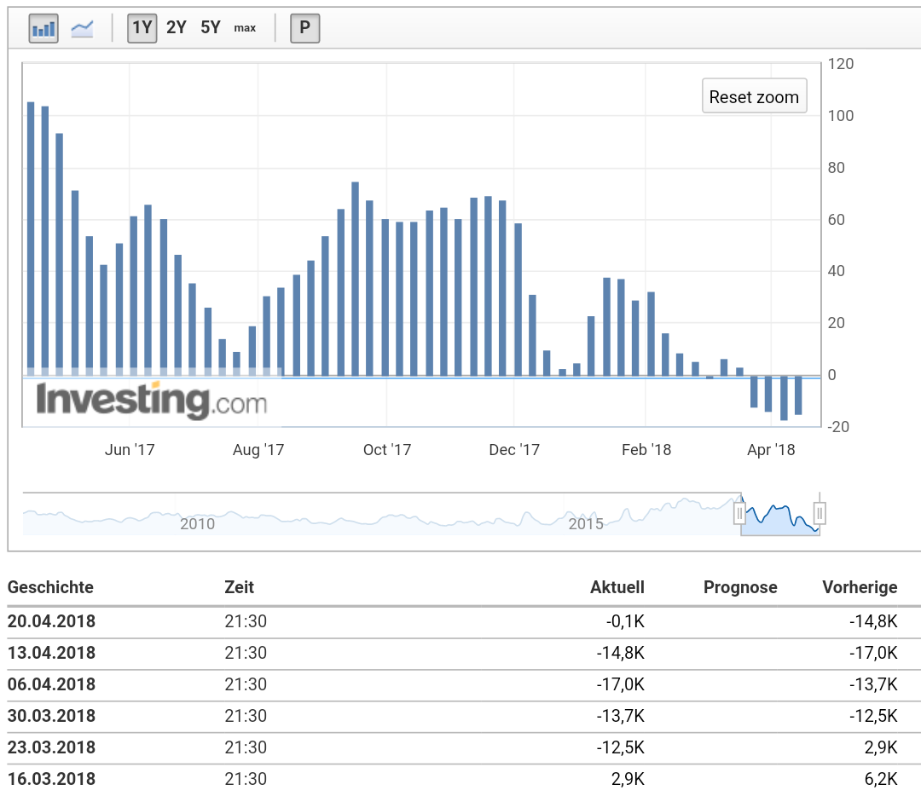Viewport: 921px width, 796px height.
Task: Select the Aktuell column header
Action: point(617,587)
